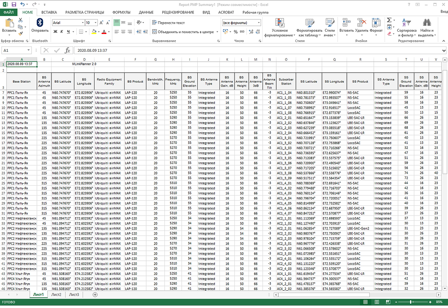The image size is (448, 308).
Task: Open the font color dropdown arrow
Action: coord(109,32)
